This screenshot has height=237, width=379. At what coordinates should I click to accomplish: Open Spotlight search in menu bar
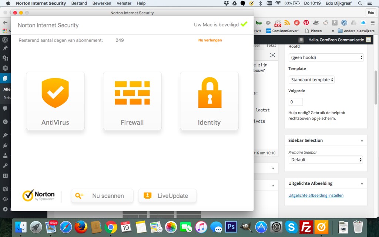pyautogui.click(x=360, y=3)
